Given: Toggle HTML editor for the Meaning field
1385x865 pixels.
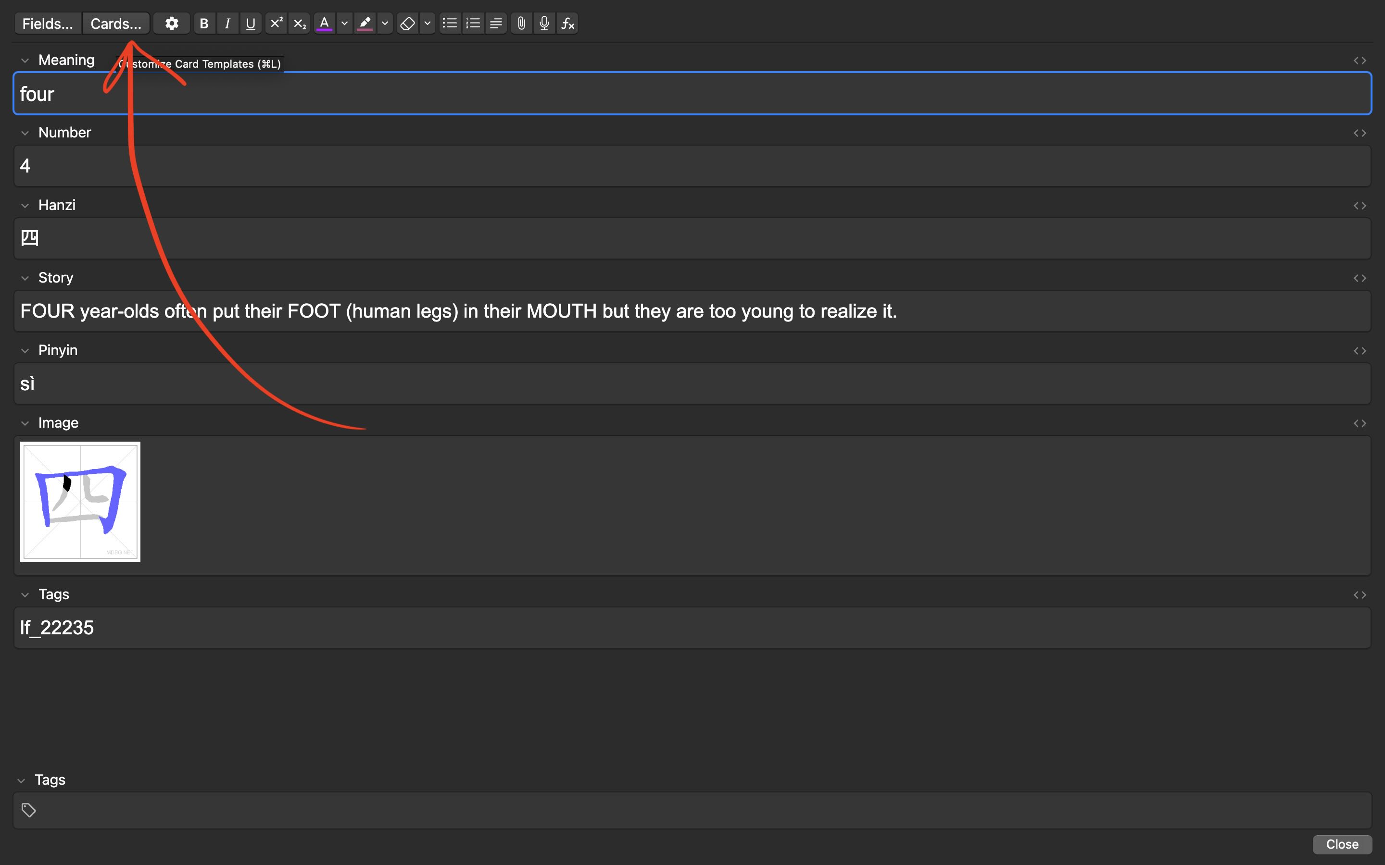Looking at the screenshot, I should tap(1361, 60).
